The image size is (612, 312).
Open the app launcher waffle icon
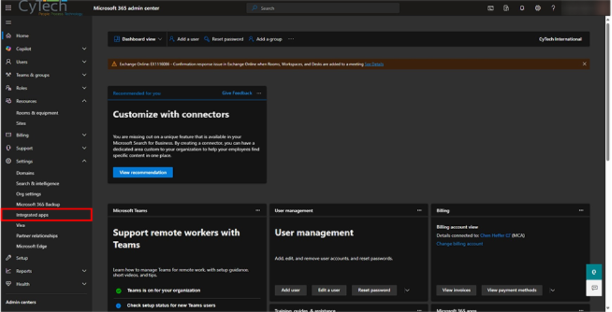(8, 8)
